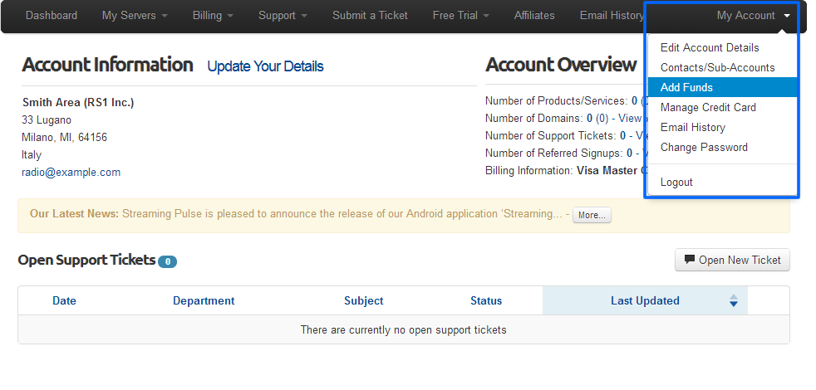
Task: Click the '33 Lugano' address line
Action: (47, 120)
